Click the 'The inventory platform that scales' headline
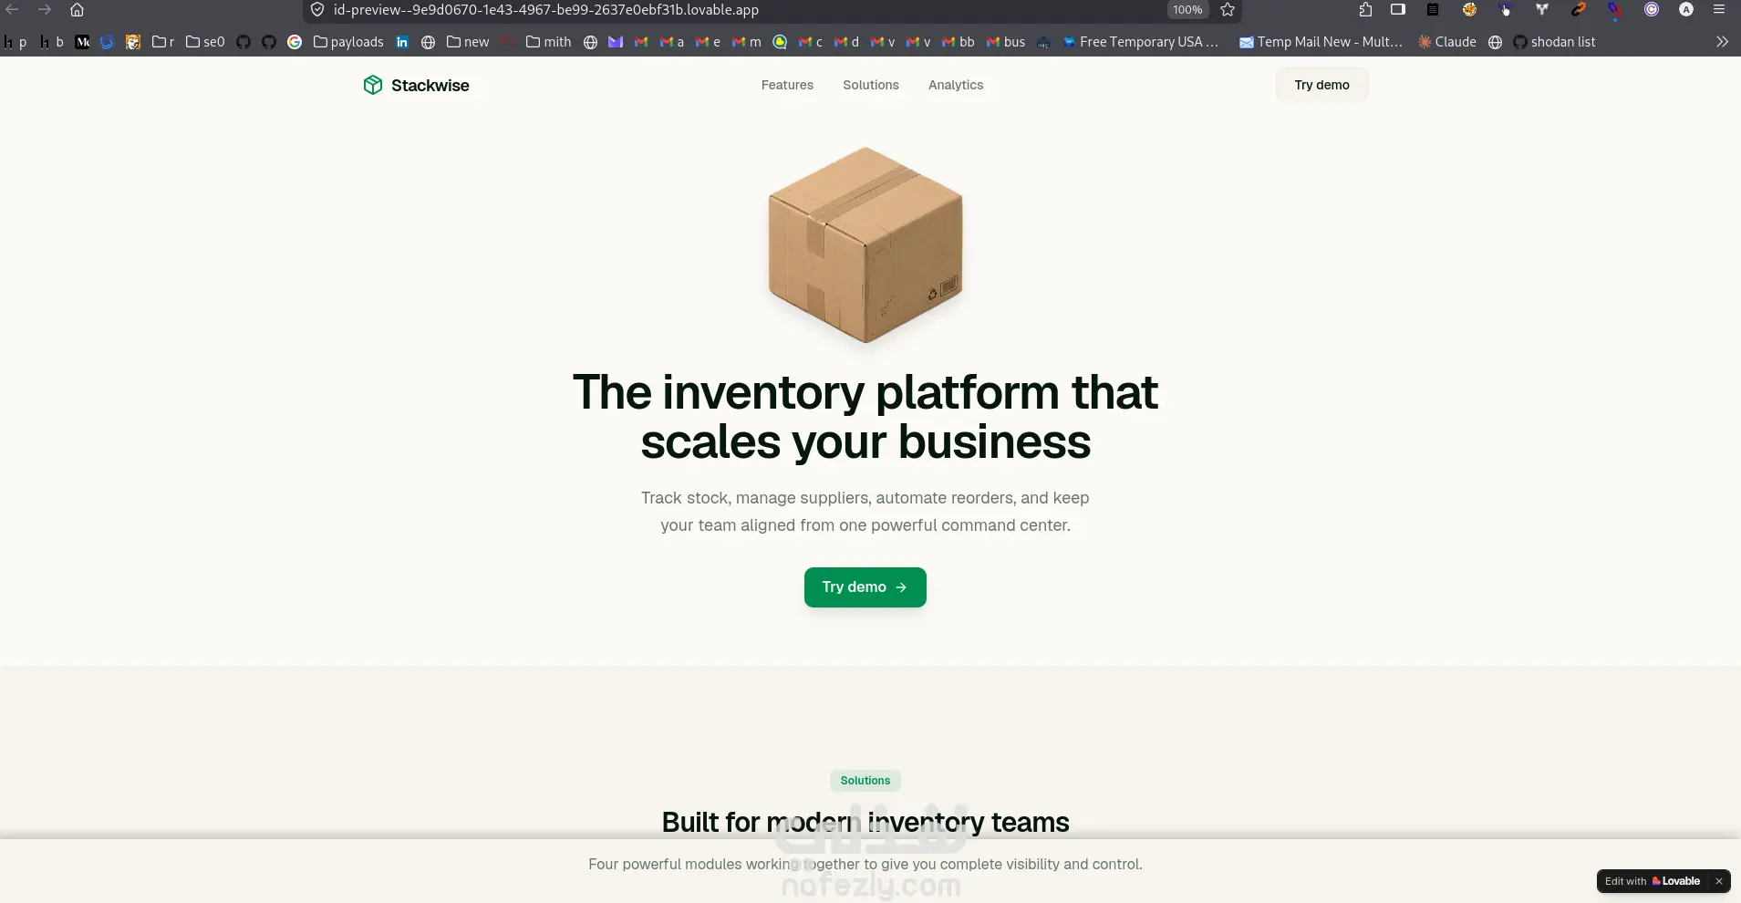Viewport: 1741px width, 903px height. pyautogui.click(x=865, y=417)
